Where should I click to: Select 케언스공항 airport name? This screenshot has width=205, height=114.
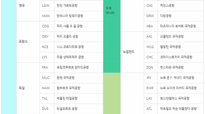tap(167, 5)
